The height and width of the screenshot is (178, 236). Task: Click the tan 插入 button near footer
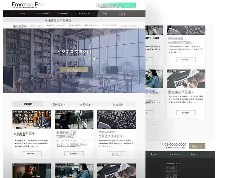coord(197,146)
